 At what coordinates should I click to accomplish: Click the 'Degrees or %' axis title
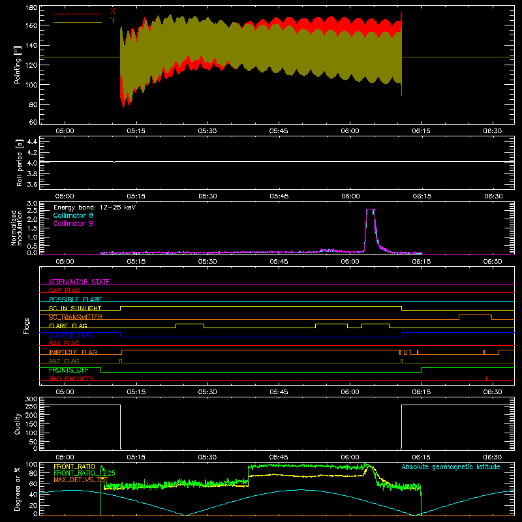tap(17, 489)
